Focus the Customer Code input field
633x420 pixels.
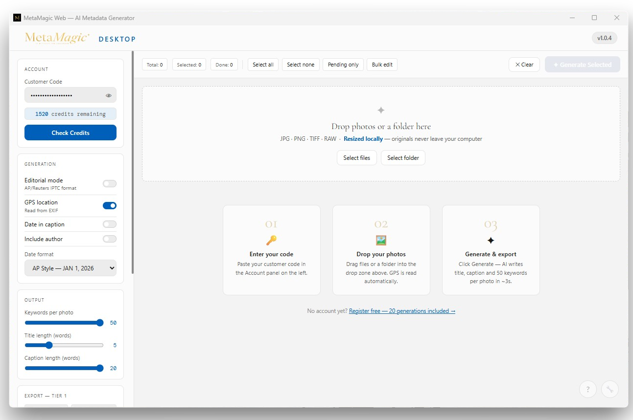point(70,95)
